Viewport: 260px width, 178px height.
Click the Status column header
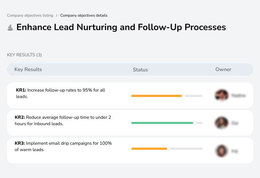(x=140, y=70)
